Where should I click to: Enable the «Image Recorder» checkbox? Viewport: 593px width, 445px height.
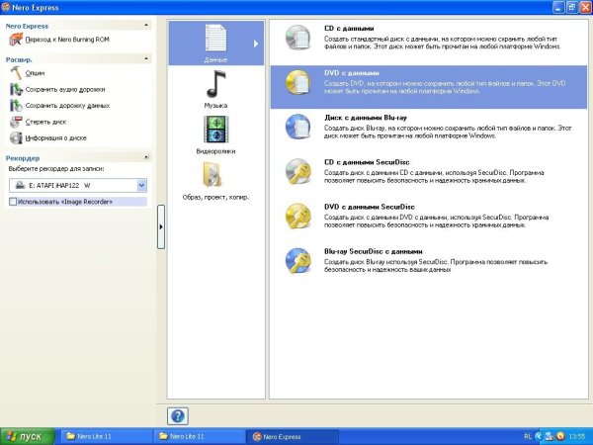[12, 202]
